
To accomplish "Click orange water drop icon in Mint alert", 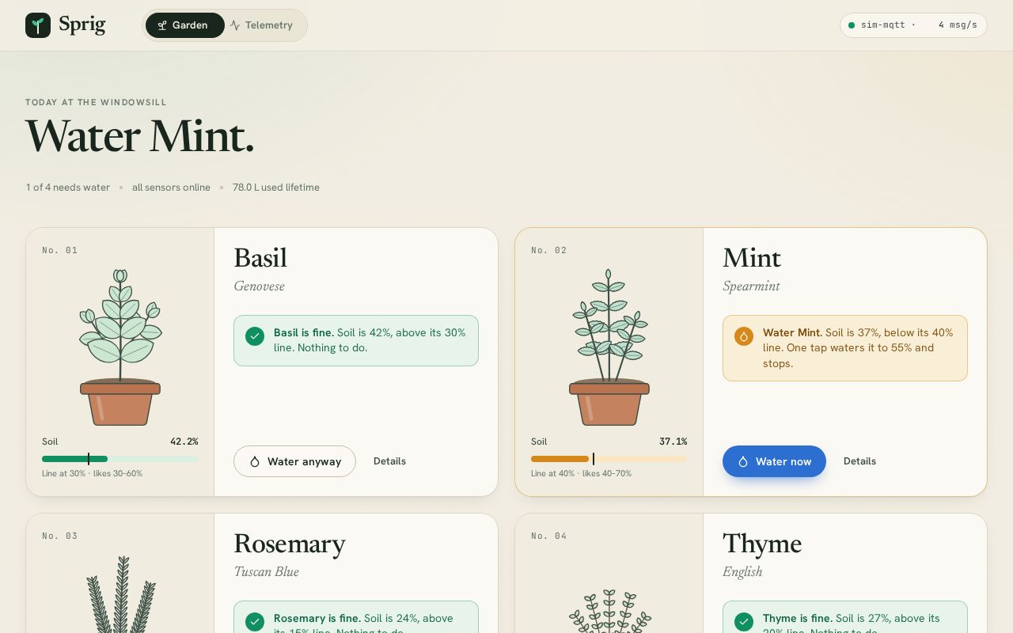I will click(x=744, y=336).
